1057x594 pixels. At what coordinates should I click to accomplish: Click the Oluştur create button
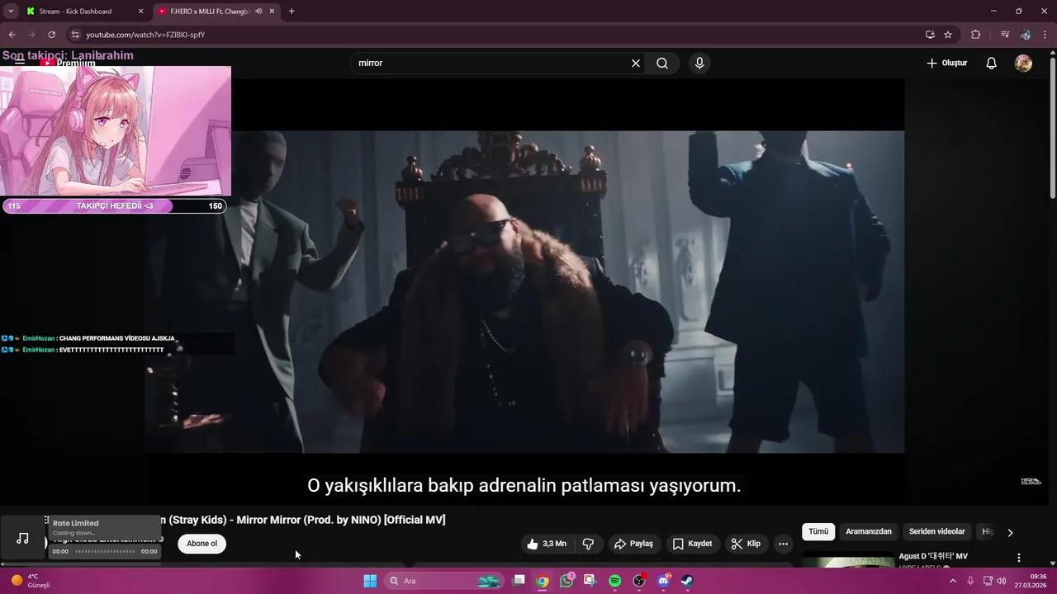pyautogui.click(x=946, y=63)
